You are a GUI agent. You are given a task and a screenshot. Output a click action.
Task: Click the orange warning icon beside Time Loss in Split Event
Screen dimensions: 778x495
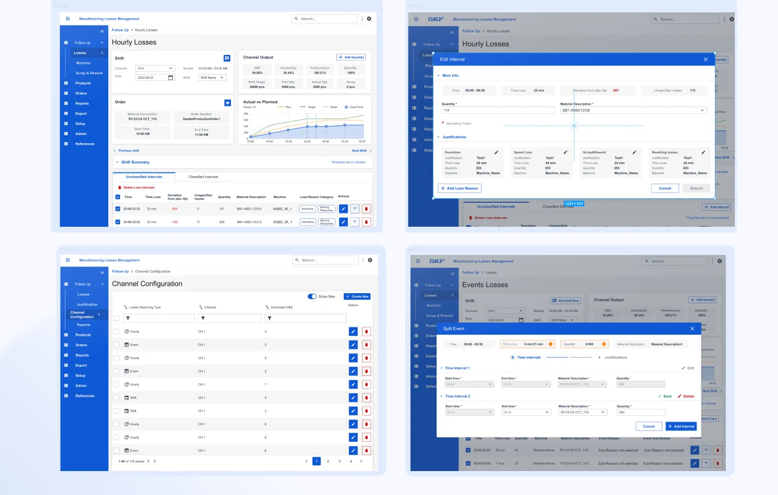[x=551, y=344]
